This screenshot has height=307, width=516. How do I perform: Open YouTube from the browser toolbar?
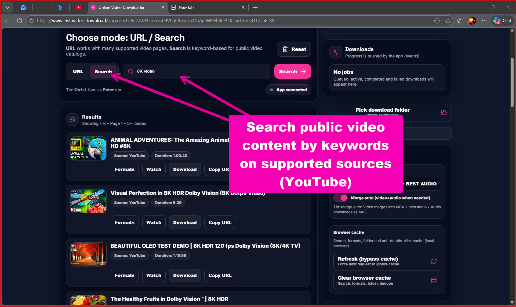click(x=78, y=7)
